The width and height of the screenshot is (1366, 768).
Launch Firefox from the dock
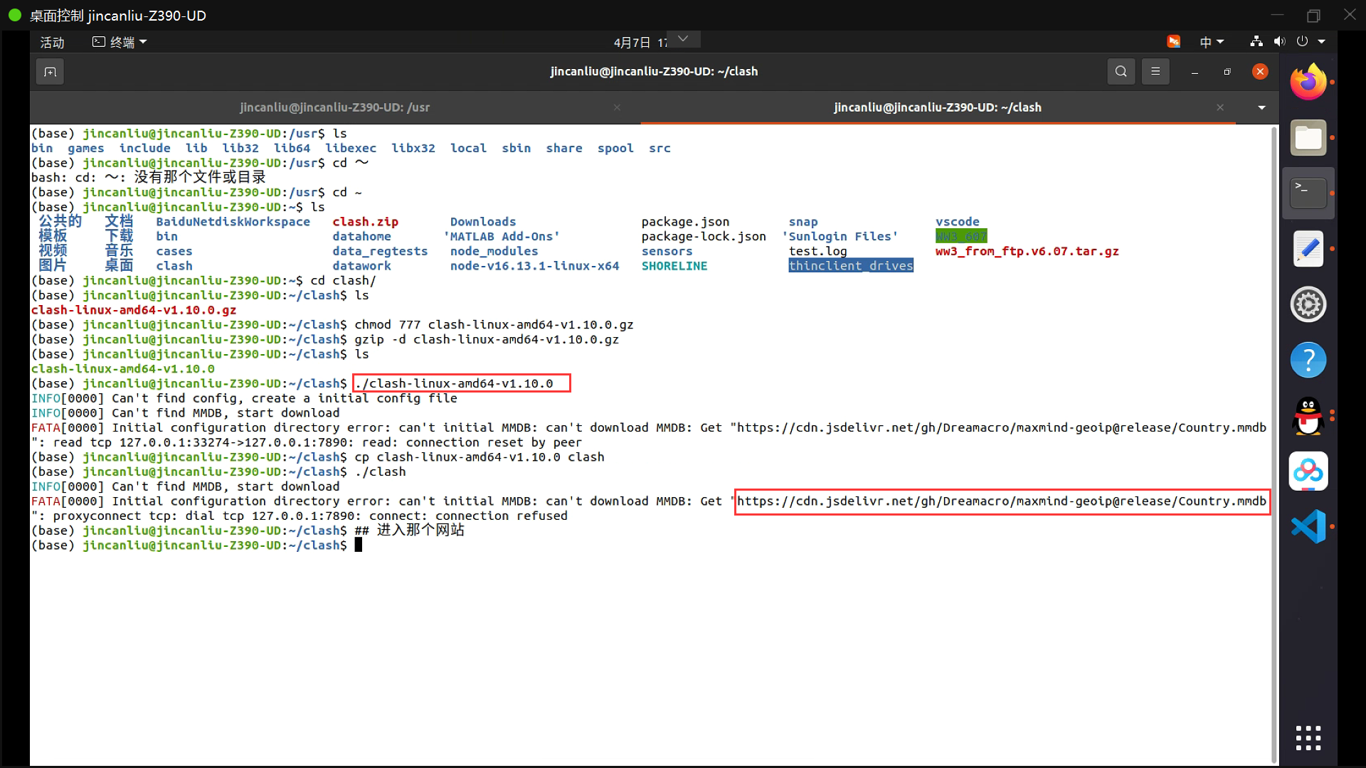tap(1308, 82)
